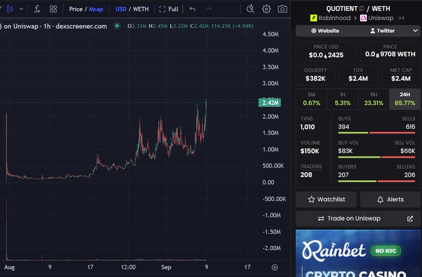Viewport: 422px width, 277px height.
Task: Select the 1H timeframe tab
Action: pyautogui.click(x=343, y=99)
